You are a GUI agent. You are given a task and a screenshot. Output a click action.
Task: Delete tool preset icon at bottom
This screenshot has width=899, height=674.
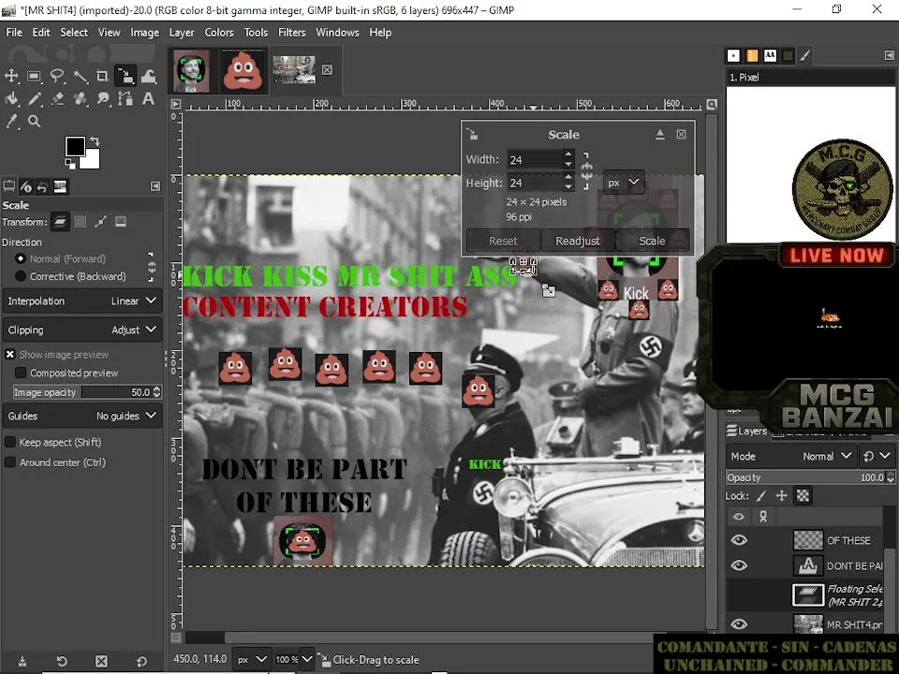click(x=101, y=662)
